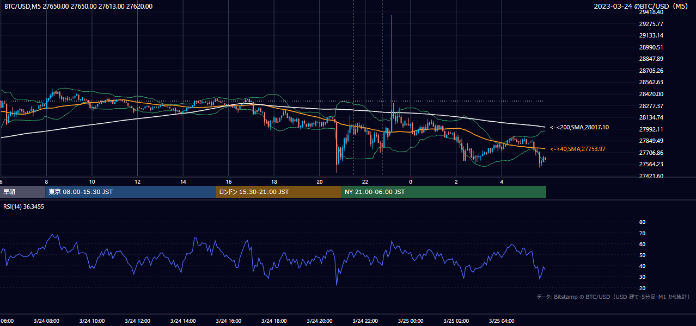Click the 3/24 18:00 time label

pos(274,321)
